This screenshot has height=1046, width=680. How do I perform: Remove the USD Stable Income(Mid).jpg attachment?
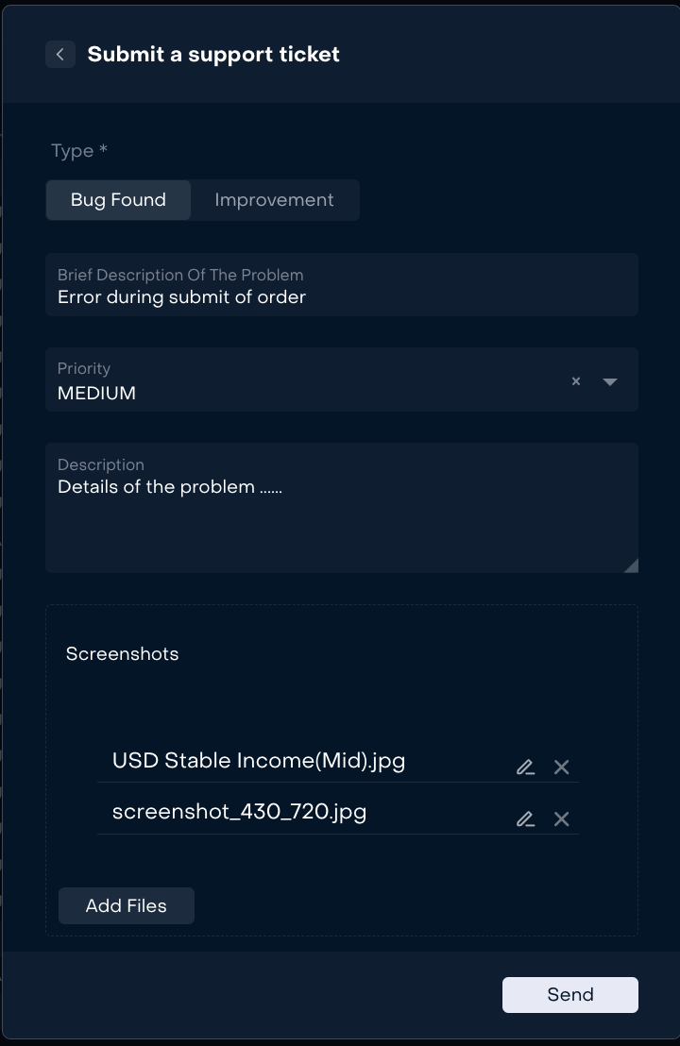click(x=561, y=767)
